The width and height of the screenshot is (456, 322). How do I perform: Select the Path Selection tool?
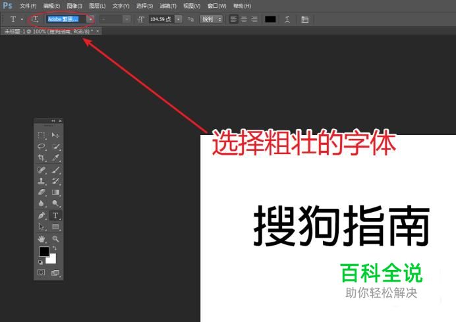tap(42, 227)
